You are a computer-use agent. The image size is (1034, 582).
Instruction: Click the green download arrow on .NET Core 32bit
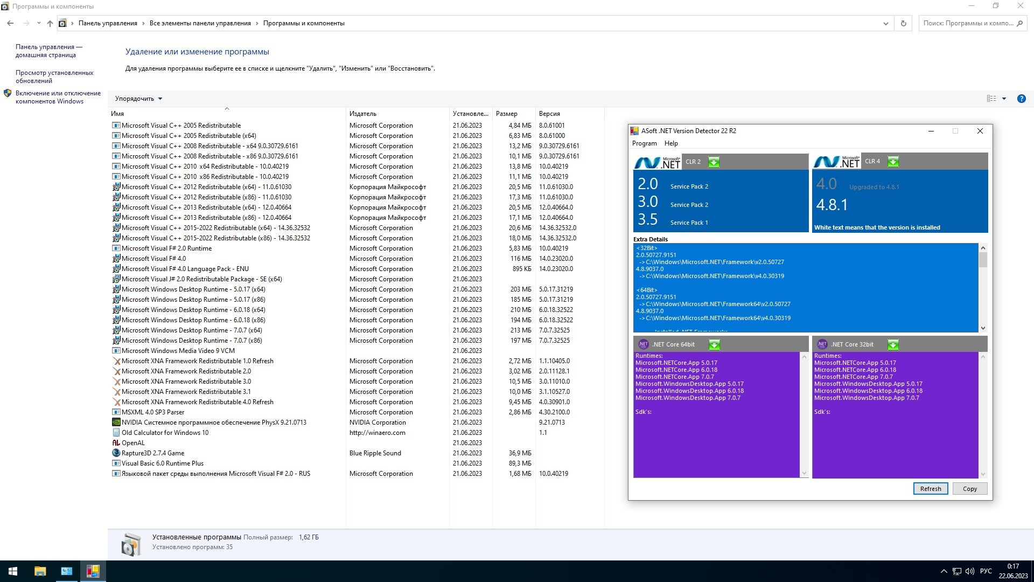pyautogui.click(x=893, y=344)
